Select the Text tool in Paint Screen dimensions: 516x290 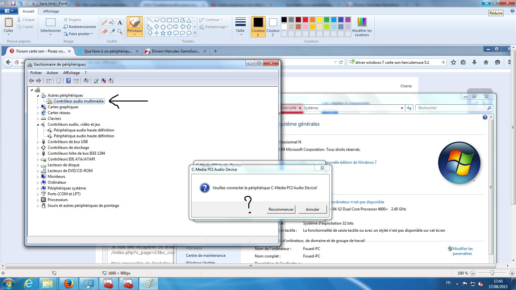120,22
